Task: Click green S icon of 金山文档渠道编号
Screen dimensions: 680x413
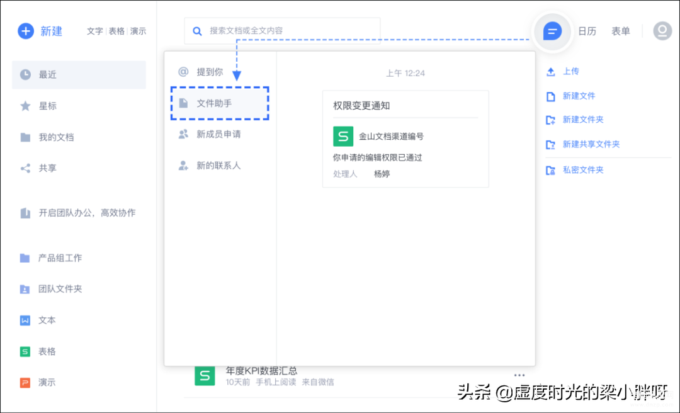Action: coord(343,136)
